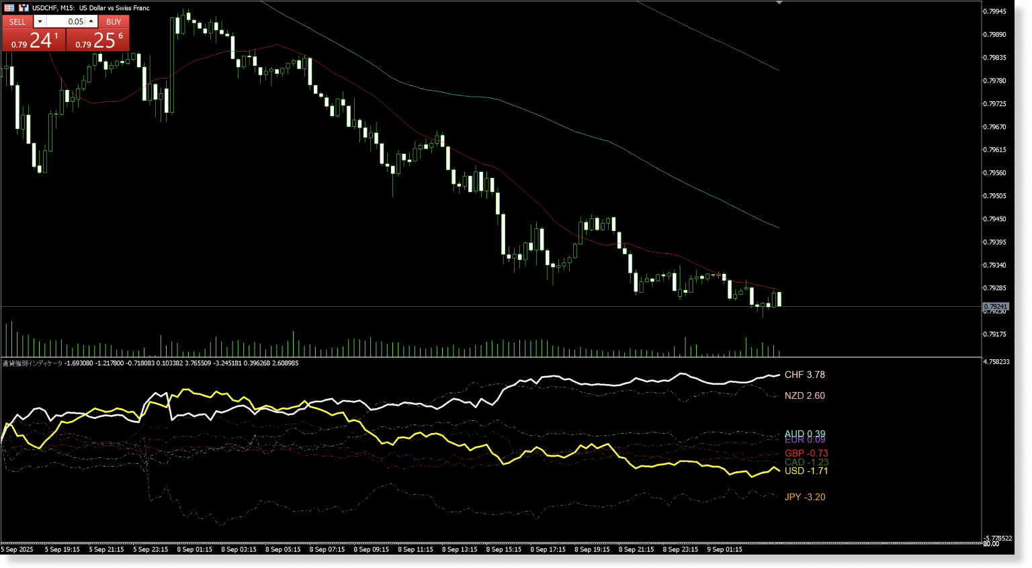The width and height of the screenshot is (1032, 568).
Task: Click the AUD 0.39 strength label
Action: coord(805,434)
